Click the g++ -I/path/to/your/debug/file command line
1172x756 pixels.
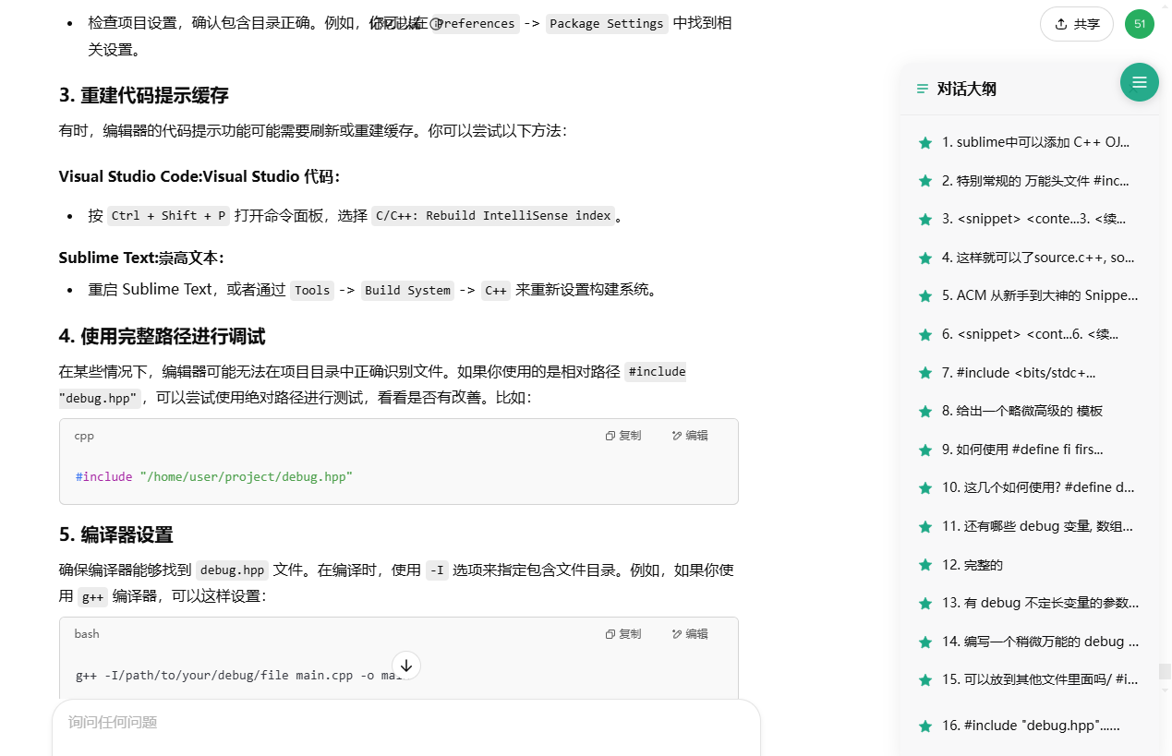pos(238,676)
